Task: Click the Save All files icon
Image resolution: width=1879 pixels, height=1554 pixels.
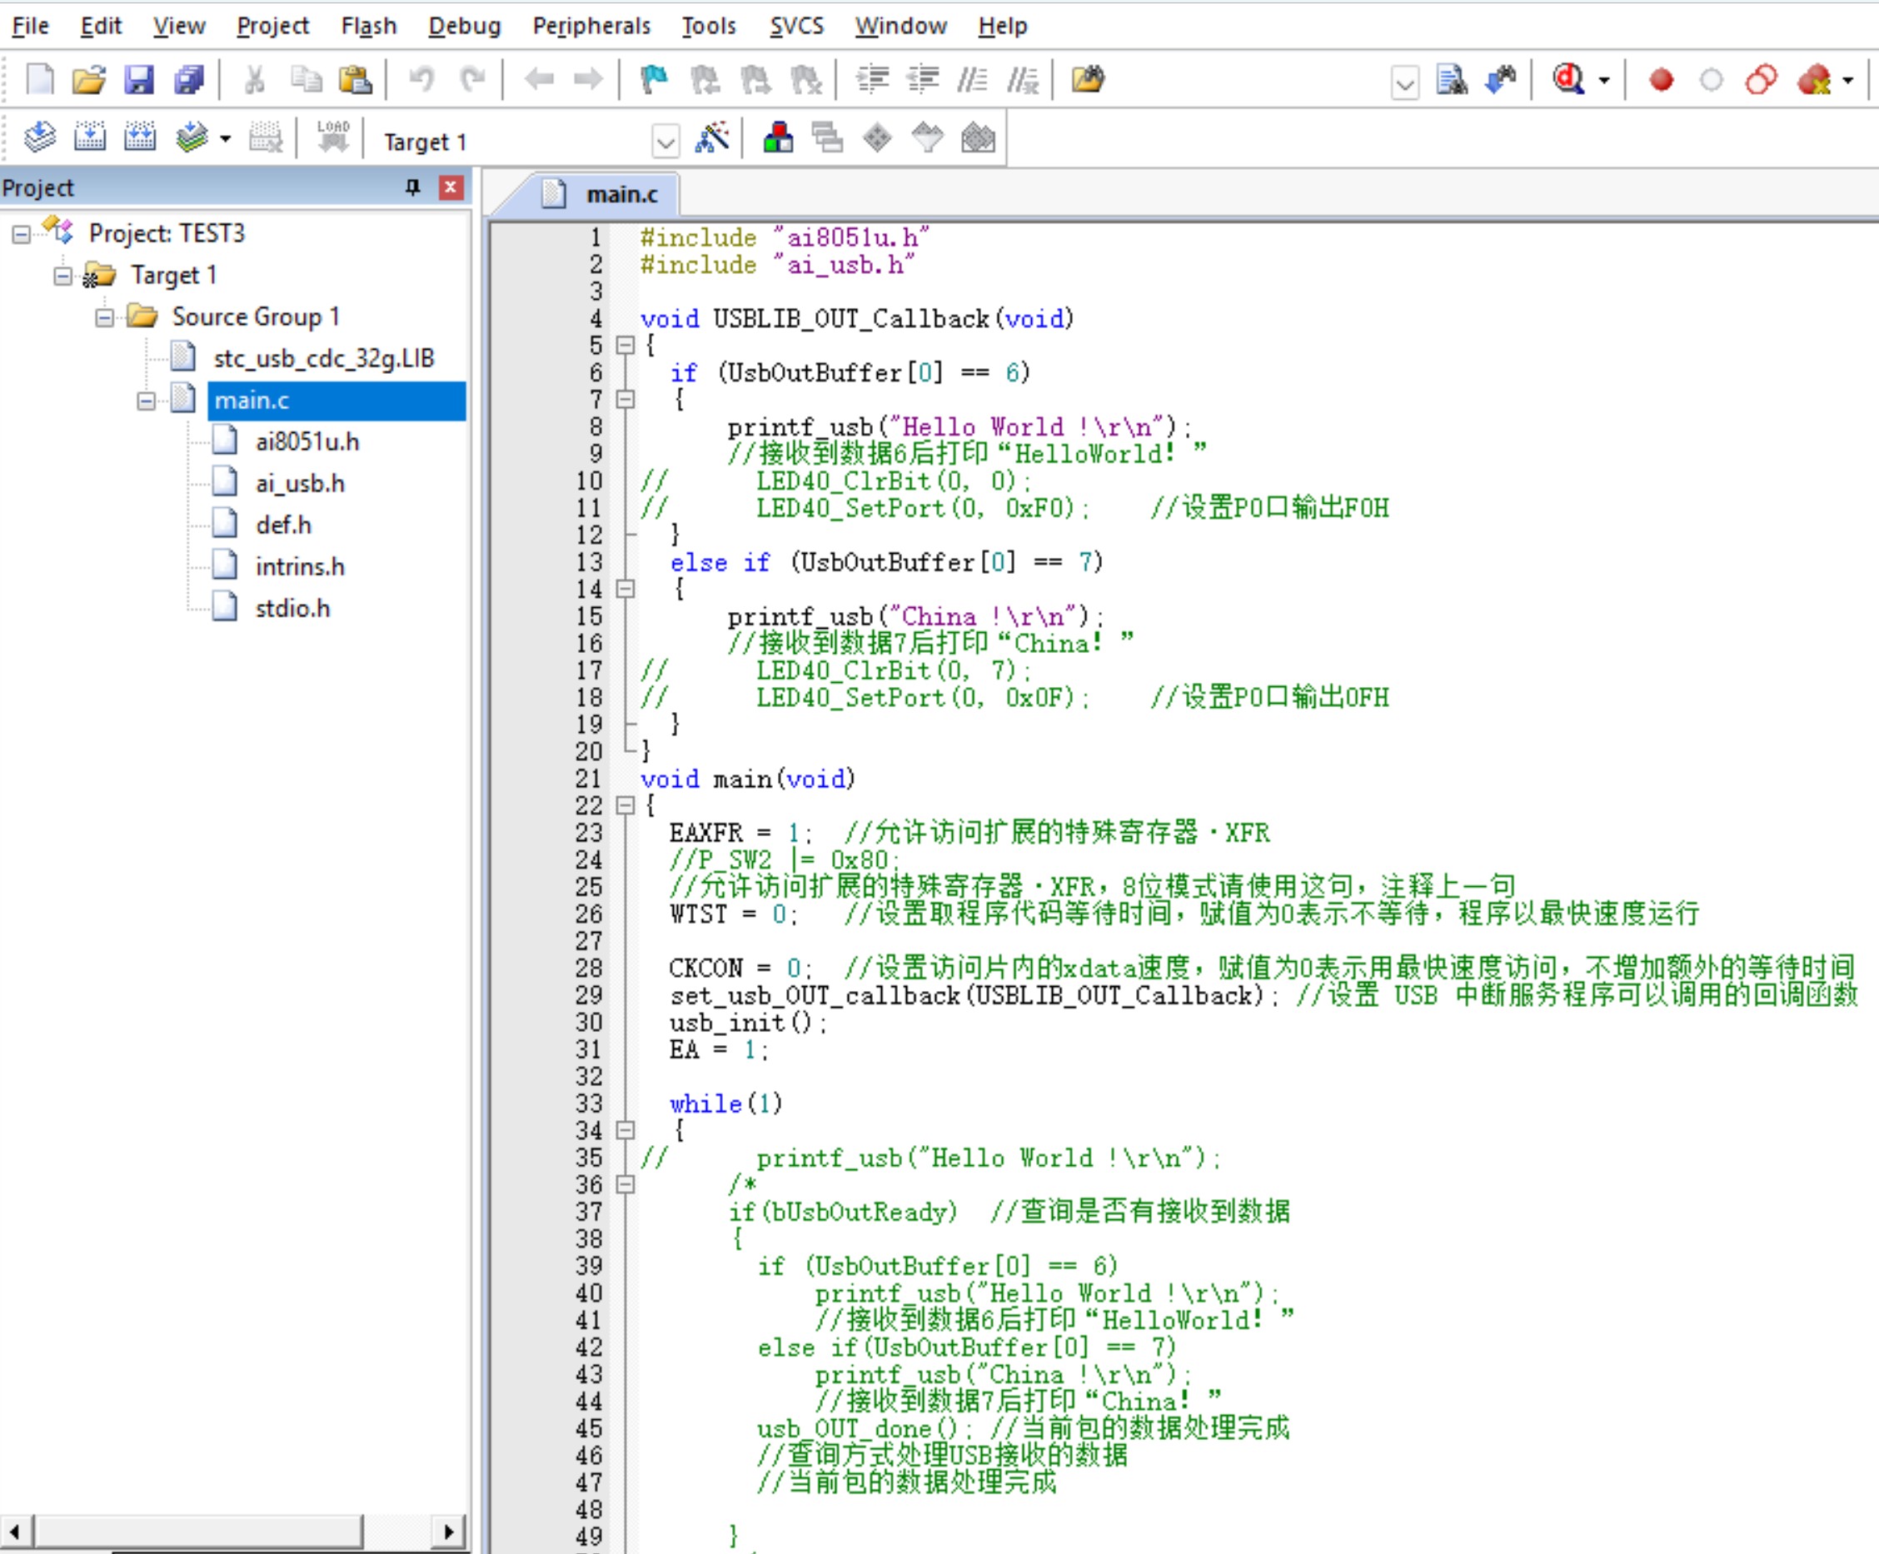Action: (x=189, y=80)
